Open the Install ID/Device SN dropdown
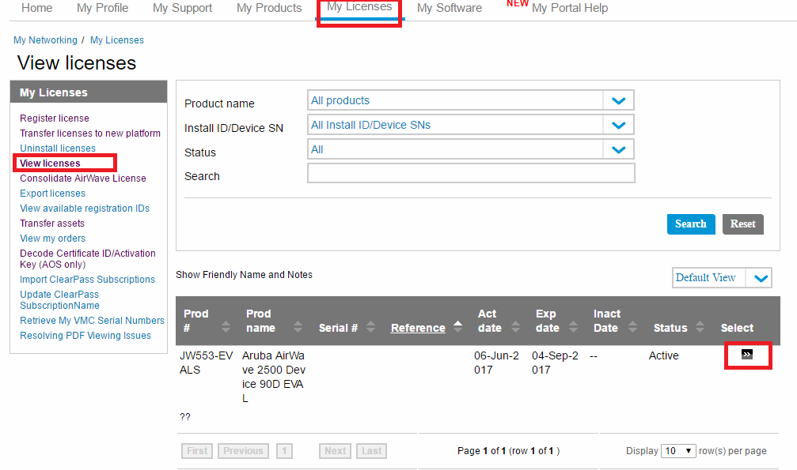The width and height of the screenshot is (797, 470). click(471, 125)
